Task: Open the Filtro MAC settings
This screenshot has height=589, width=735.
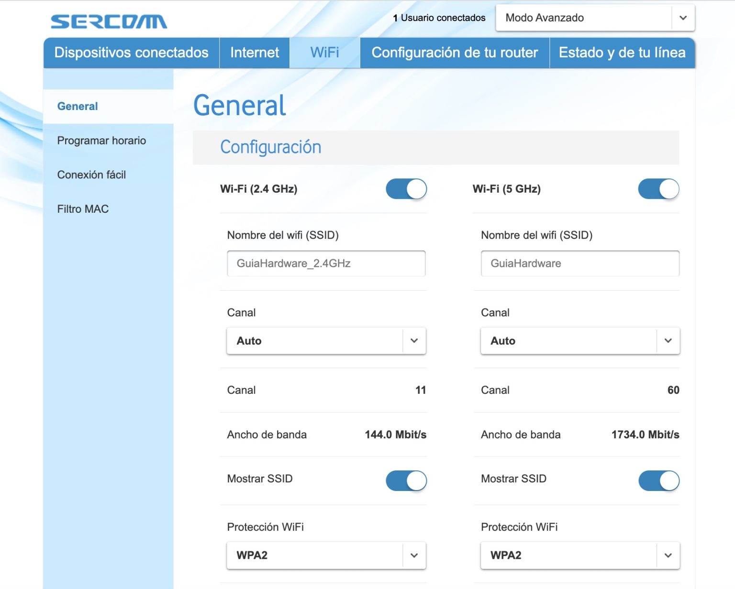Action: 82,209
